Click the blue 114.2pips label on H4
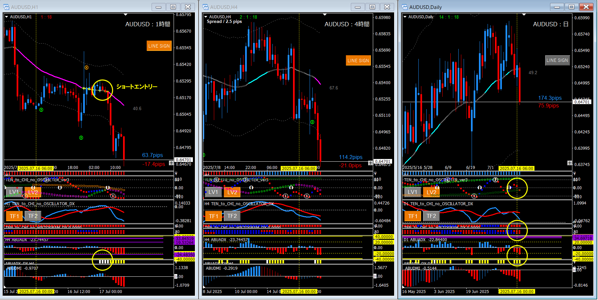The image size is (598, 300). pos(351,157)
